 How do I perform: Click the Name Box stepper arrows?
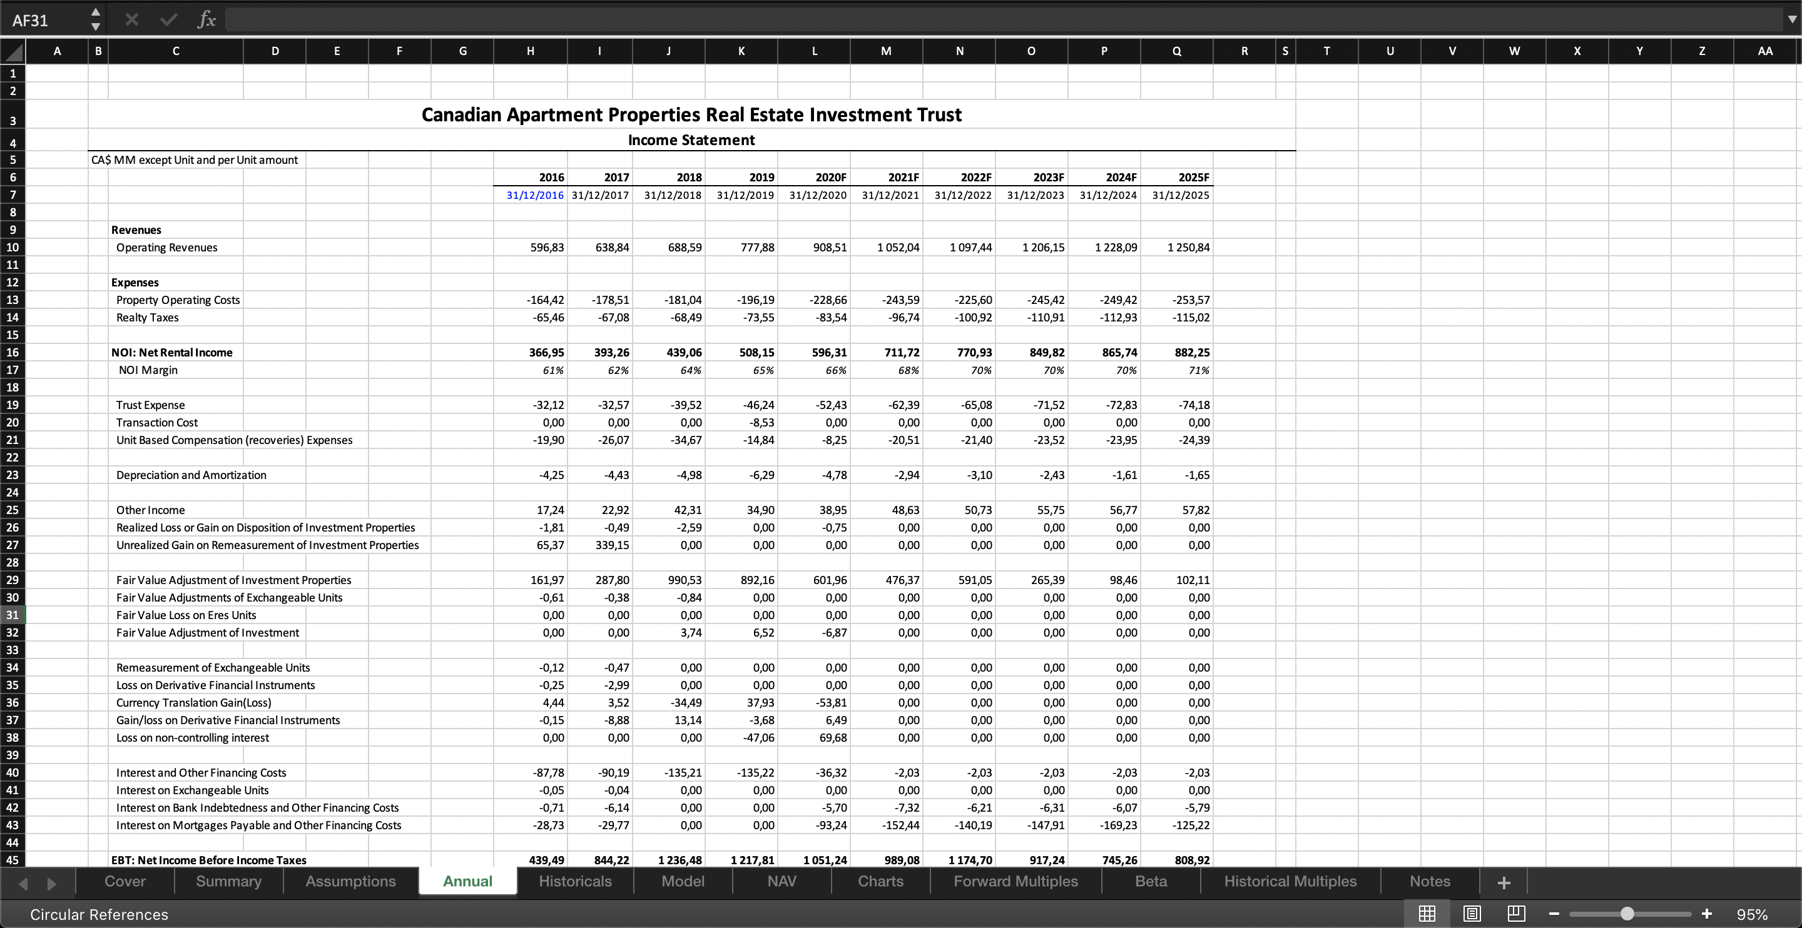coord(96,19)
